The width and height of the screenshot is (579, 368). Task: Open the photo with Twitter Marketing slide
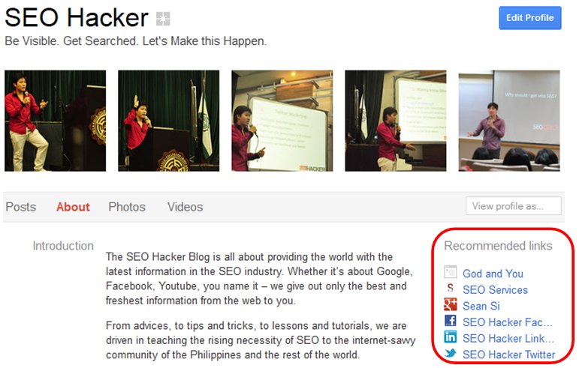point(282,121)
